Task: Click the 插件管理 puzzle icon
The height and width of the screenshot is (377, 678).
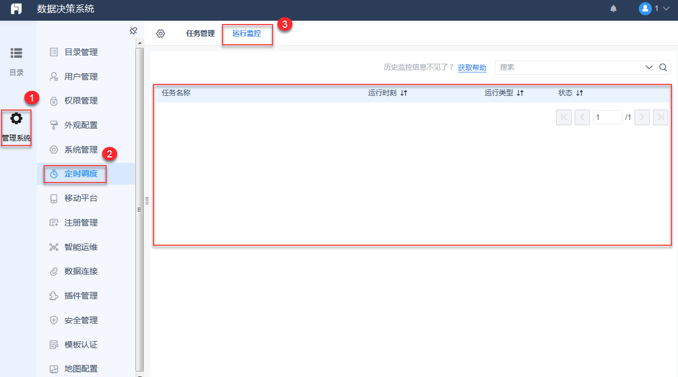Action: point(53,296)
